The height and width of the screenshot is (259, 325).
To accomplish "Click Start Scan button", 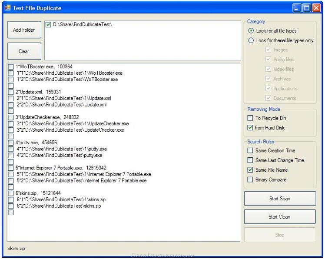I will 280,199.
